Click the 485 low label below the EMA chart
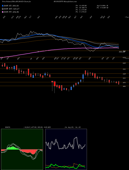 point(90,58)
